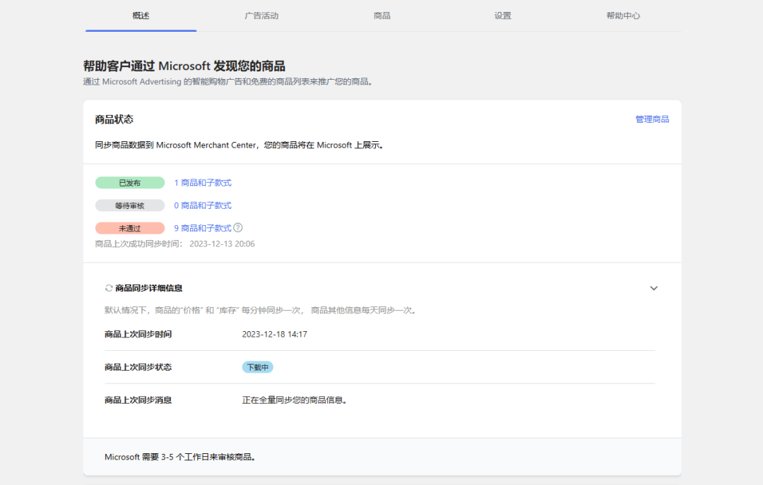Switch to the 概述 tab
The image size is (763, 485).
point(141,16)
